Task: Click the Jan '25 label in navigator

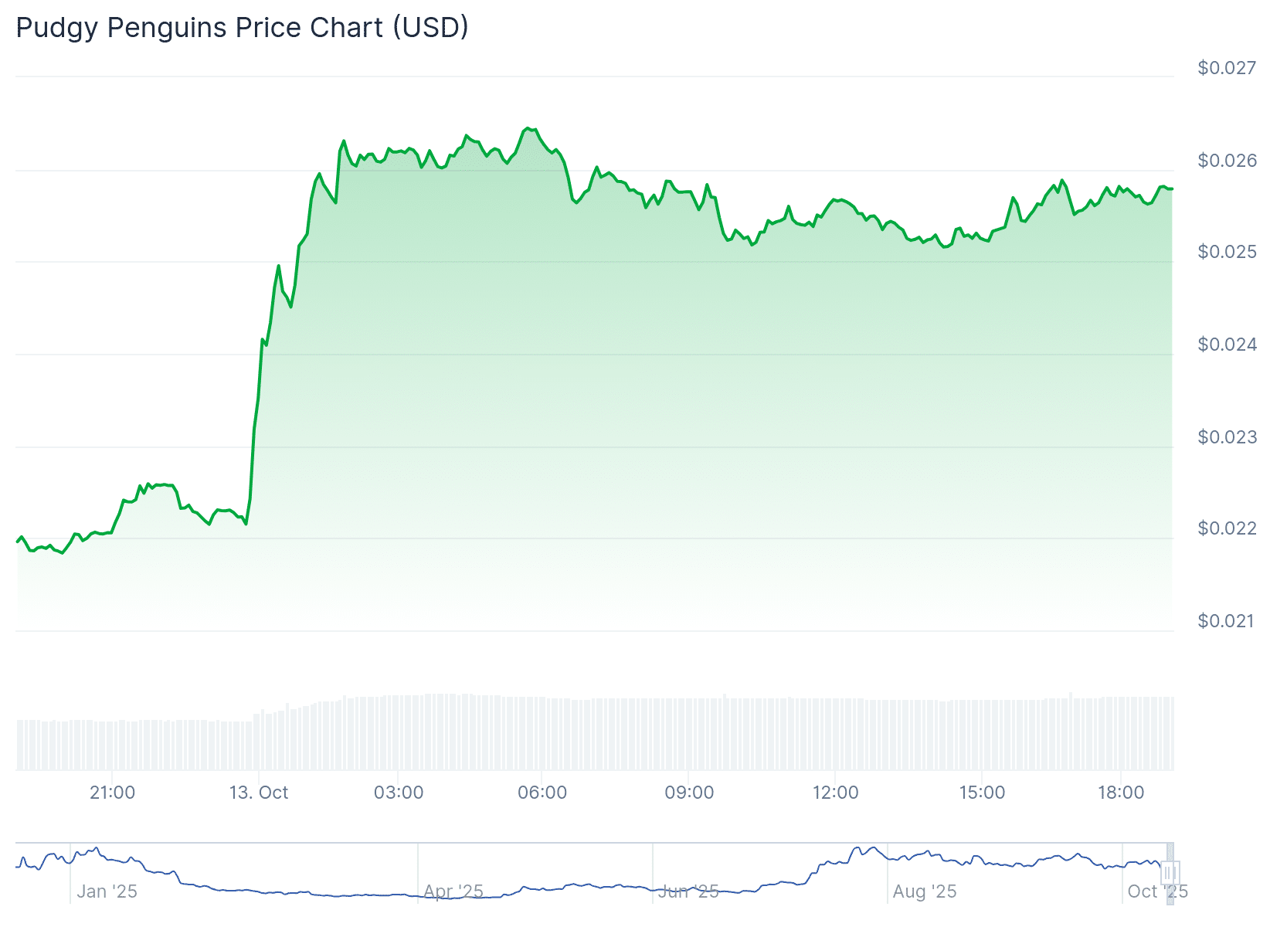Action: [x=107, y=891]
